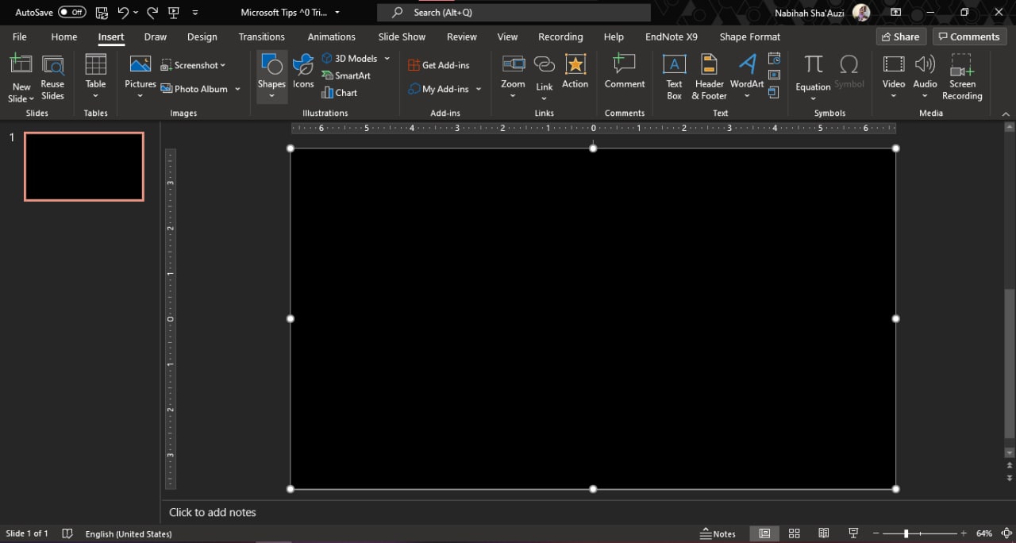Viewport: 1016px width, 543px height.
Task: Expand the My Add-ins dropdown arrow
Action: tap(479, 89)
